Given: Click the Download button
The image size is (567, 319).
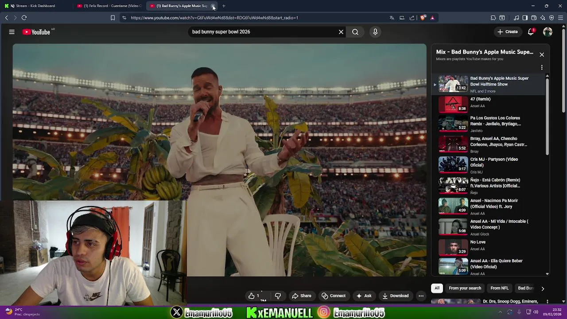Looking at the screenshot, I should [x=395, y=296].
